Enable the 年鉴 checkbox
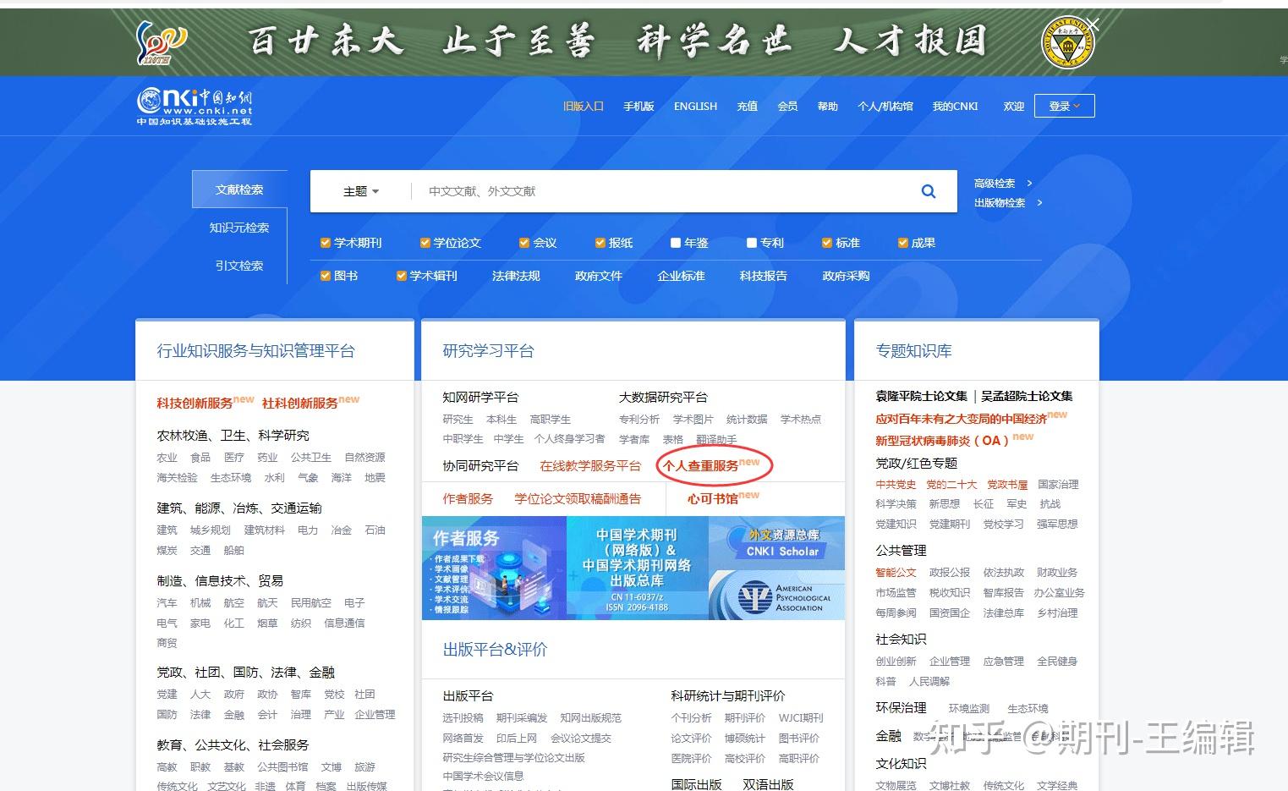Viewport: 1288px width, 791px height. click(676, 243)
